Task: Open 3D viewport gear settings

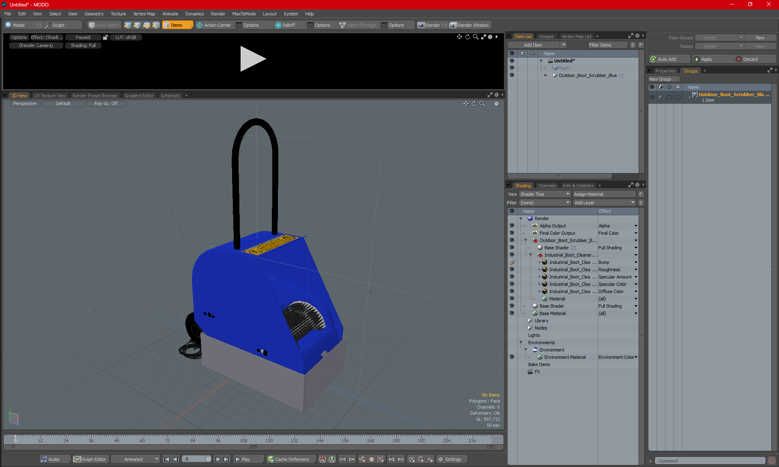Action: [x=497, y=104]
